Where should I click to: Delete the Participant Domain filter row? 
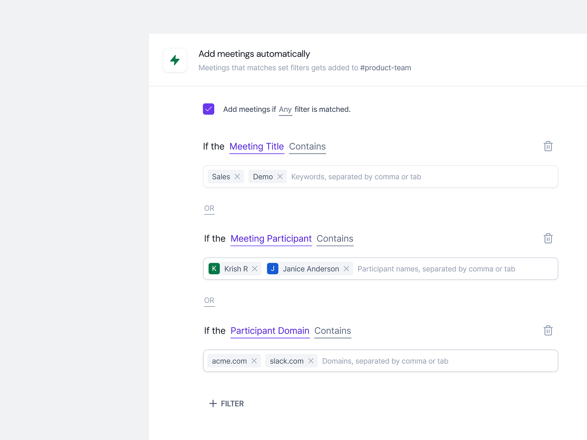point(548,330)
